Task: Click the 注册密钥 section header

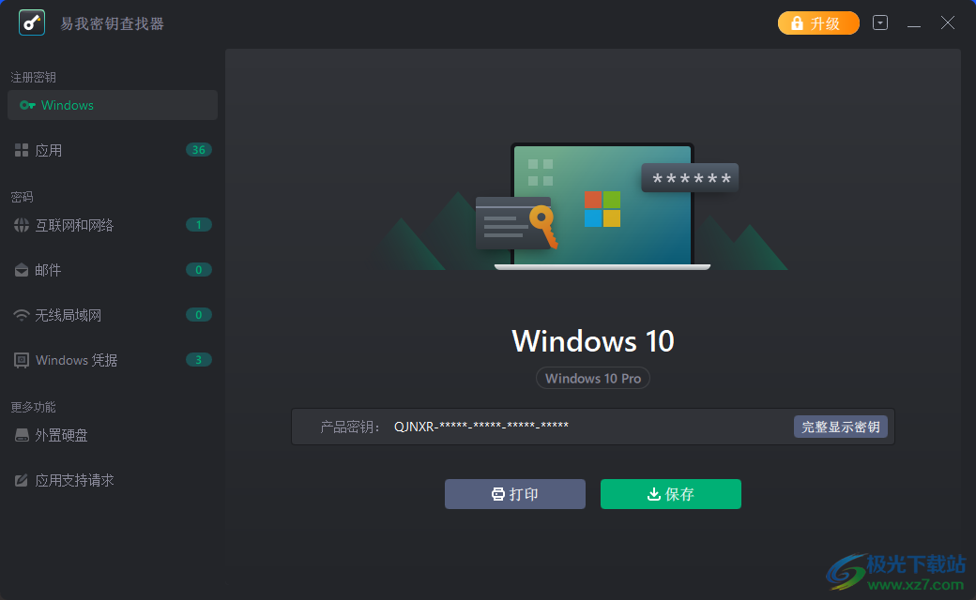Action: pyautogui.click(x=34, y=77)
